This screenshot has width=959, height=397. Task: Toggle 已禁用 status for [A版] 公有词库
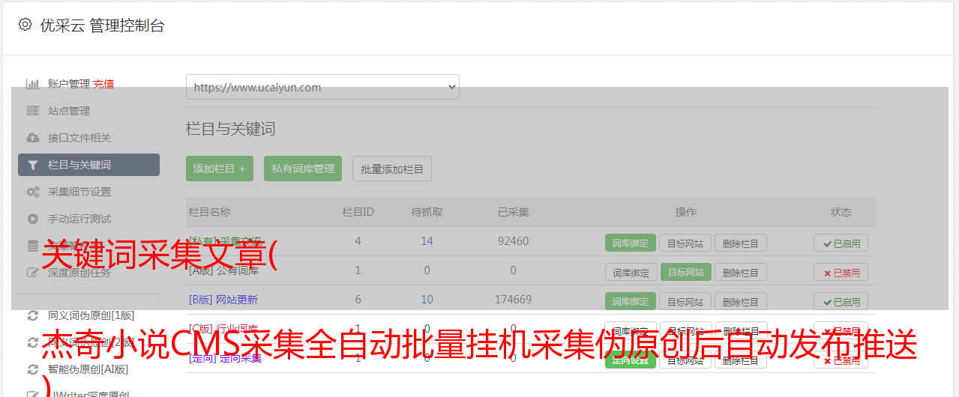click(841, 272)
